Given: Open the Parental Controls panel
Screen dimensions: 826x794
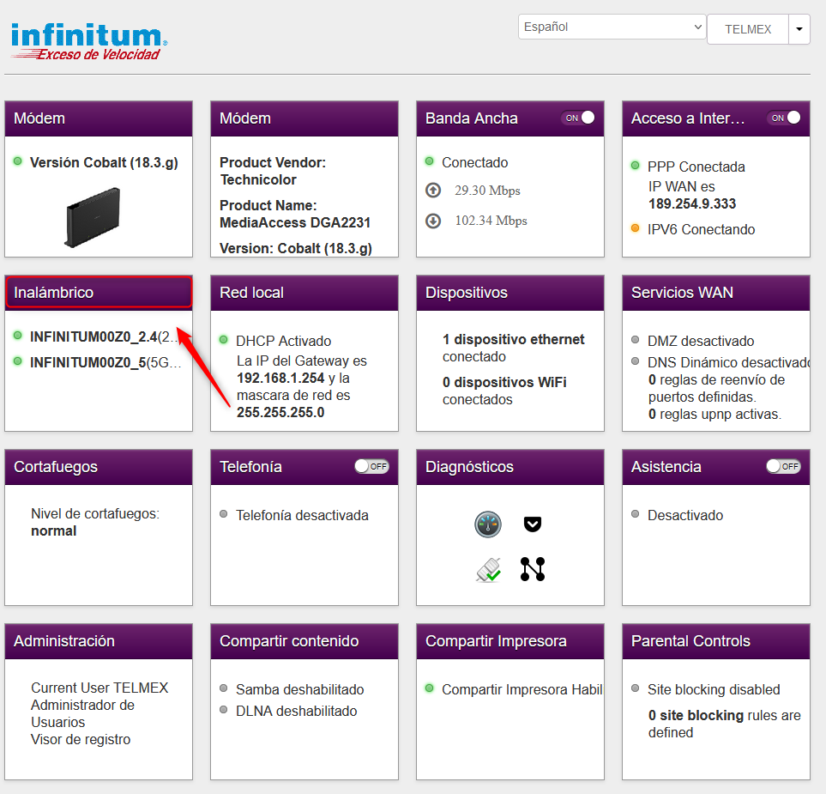Looking at the screenshot, I should point(715,641).
